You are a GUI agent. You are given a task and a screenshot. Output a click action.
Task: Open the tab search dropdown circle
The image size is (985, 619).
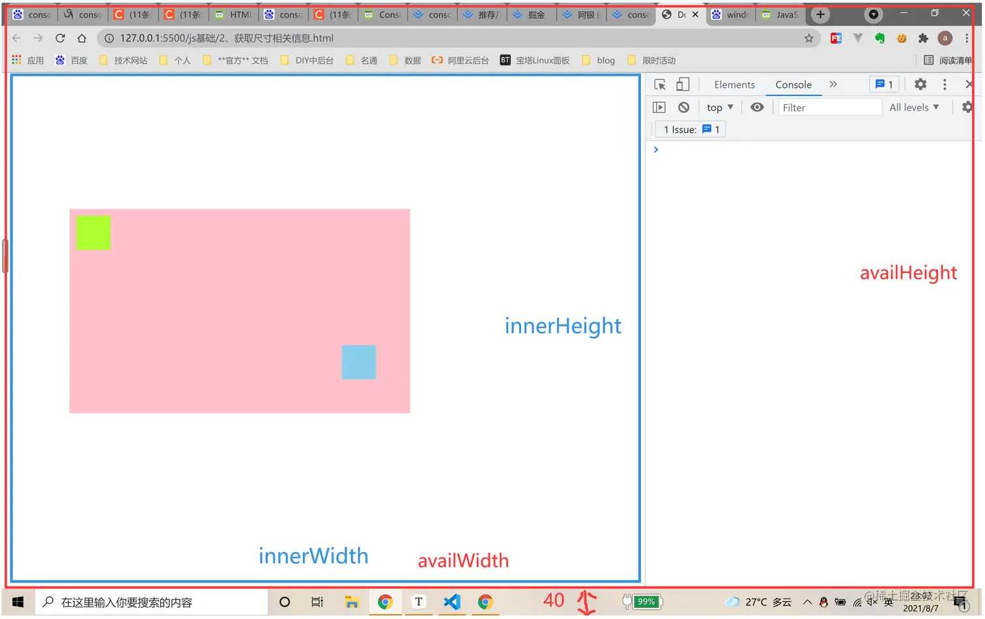click(x=874, y=14)
